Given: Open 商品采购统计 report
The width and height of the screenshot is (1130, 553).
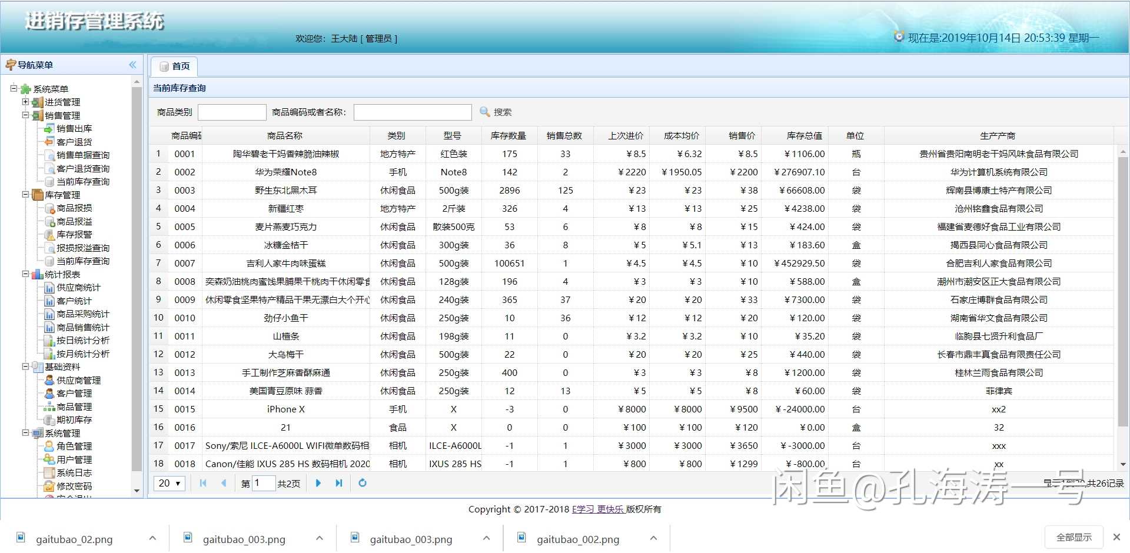Looking at the screenshot, I should pyautogui.click(x=83, y=314).
